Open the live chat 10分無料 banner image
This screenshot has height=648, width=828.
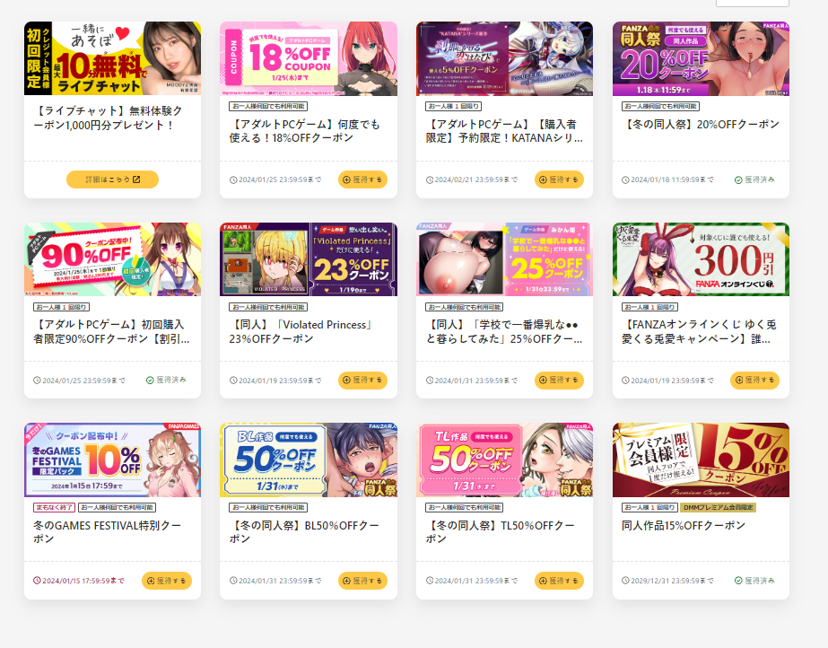[112, 58]
